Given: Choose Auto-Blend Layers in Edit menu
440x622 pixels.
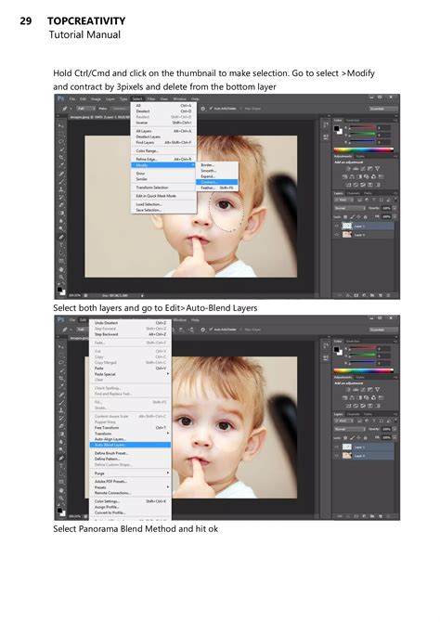Looking at the screenshot, I should pos(130,445).
